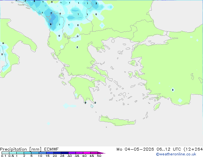Pick the 30–35 mm purple legend swatch
This screenshot has height=157, width=203.
72,153
